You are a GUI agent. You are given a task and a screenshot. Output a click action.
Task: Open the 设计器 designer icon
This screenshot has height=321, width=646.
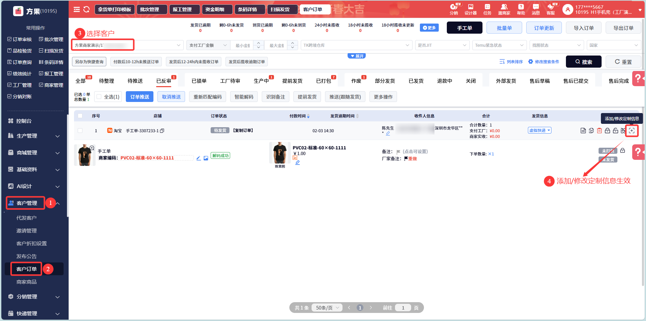(x=471, y=9)
